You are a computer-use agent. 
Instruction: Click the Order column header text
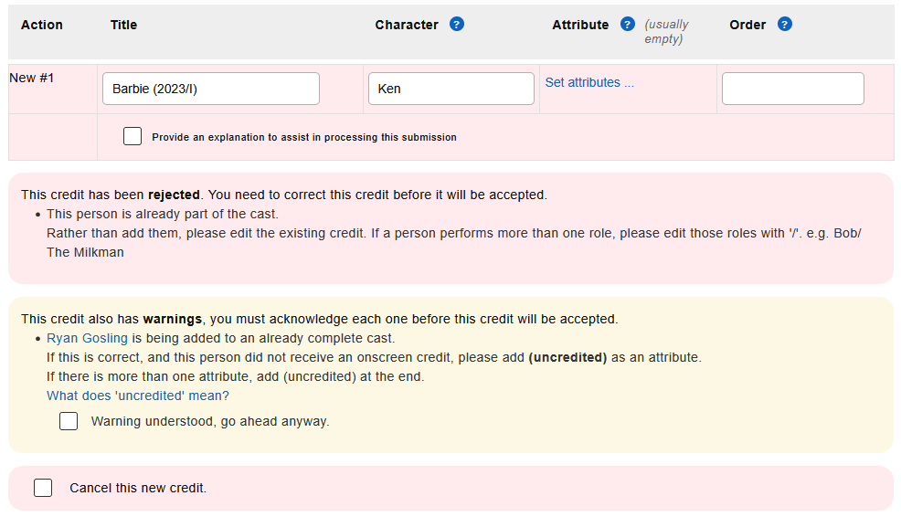tap(747, 25)
